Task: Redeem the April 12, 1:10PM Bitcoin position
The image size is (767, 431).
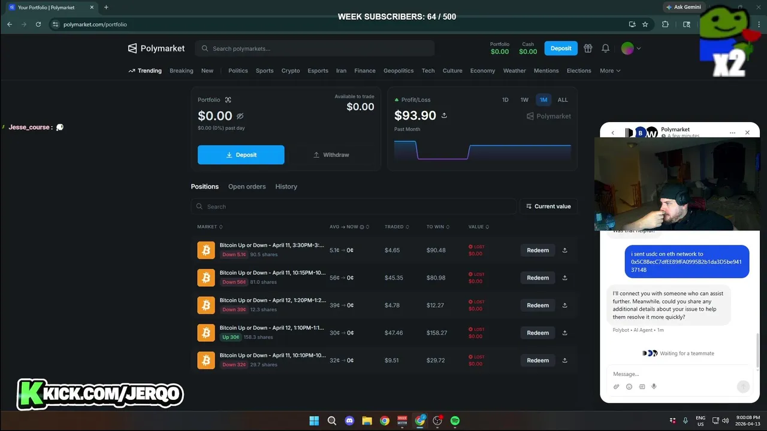Action: 537,333
